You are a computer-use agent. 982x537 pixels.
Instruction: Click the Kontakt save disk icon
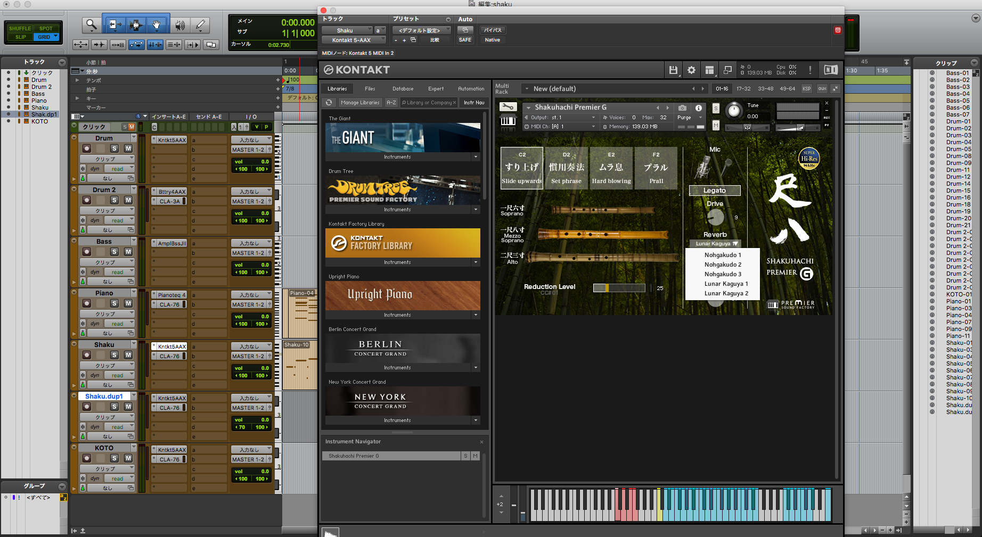(673, 70)
